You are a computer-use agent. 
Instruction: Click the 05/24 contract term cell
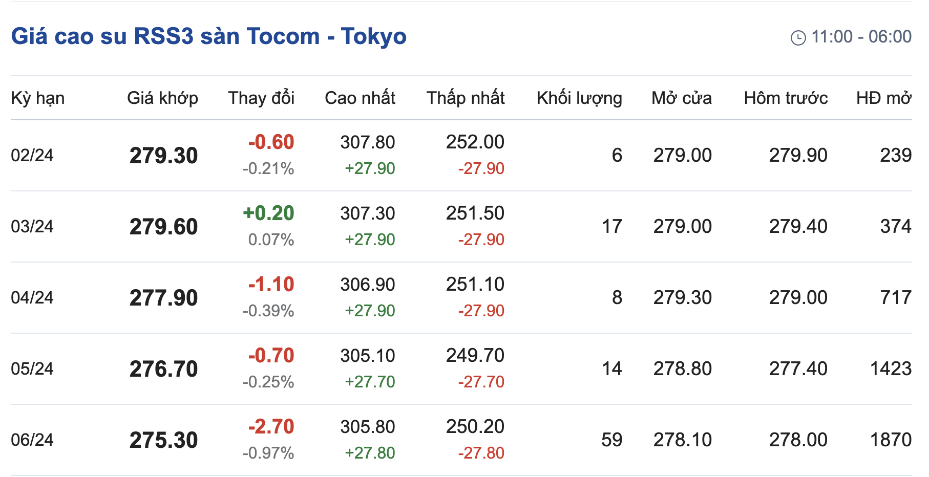32,368
